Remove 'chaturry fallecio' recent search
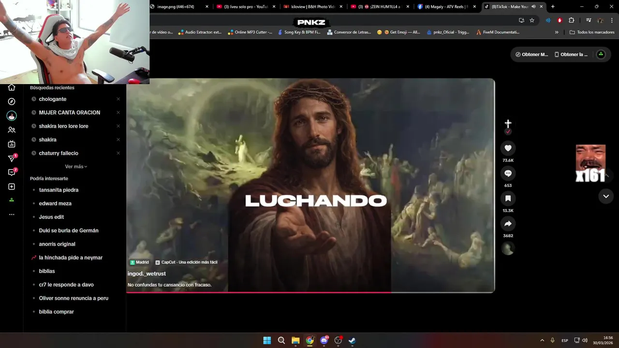 coord(118,153)
